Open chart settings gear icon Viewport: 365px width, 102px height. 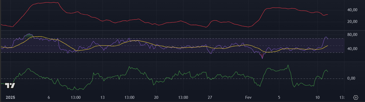356,97
